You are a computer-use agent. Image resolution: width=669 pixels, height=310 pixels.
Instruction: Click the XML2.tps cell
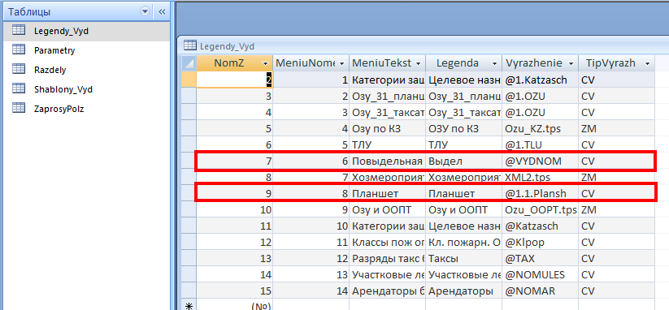tap(540, 177)
